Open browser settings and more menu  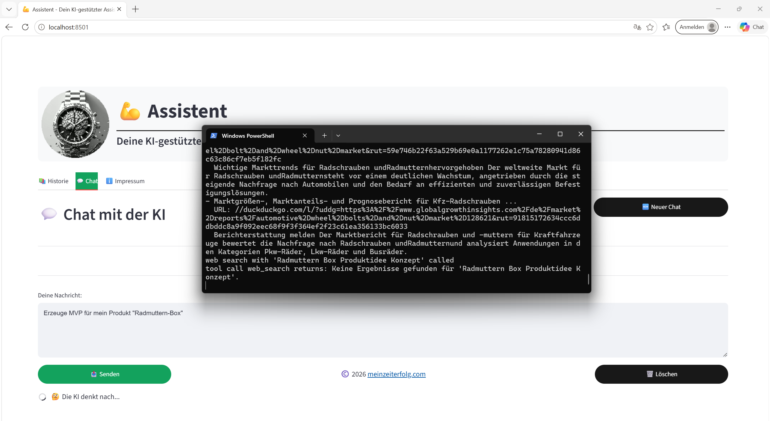tap(728, 27)
